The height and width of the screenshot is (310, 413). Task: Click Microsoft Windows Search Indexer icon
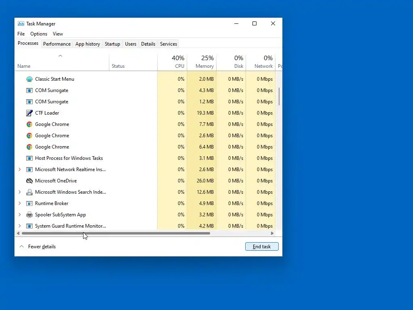coord(29,192)
